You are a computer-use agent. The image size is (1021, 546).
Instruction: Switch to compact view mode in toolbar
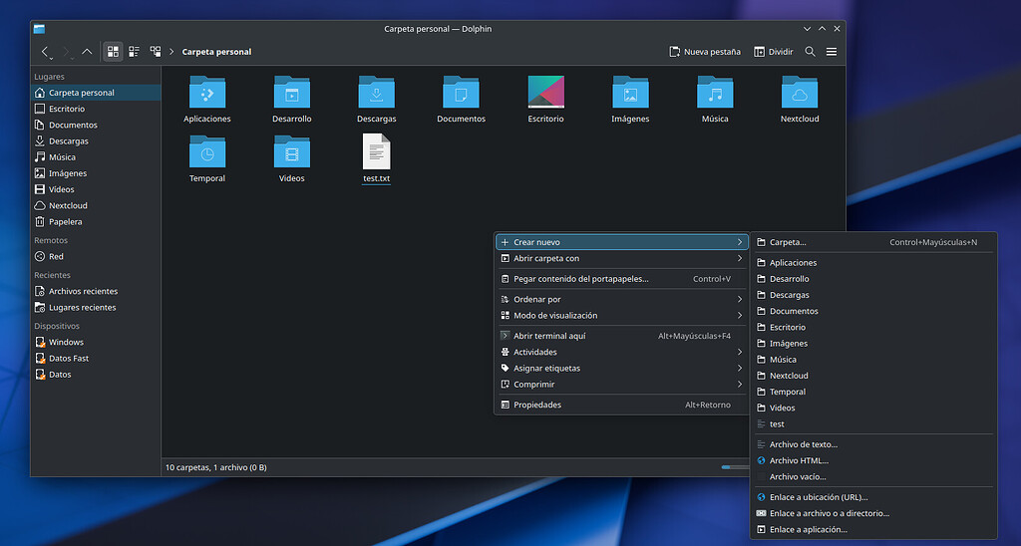(x=134, y=51)
